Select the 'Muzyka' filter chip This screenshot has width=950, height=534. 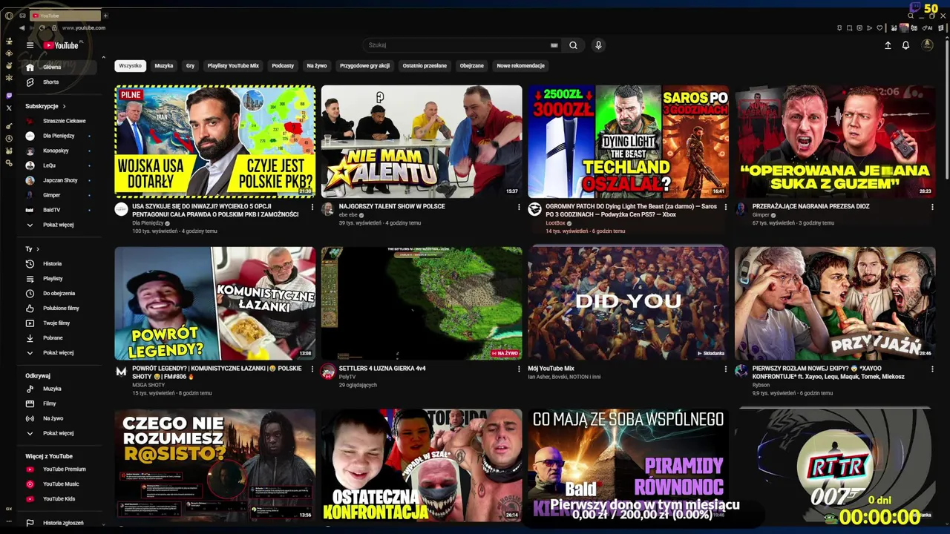[x=164, y=66]
